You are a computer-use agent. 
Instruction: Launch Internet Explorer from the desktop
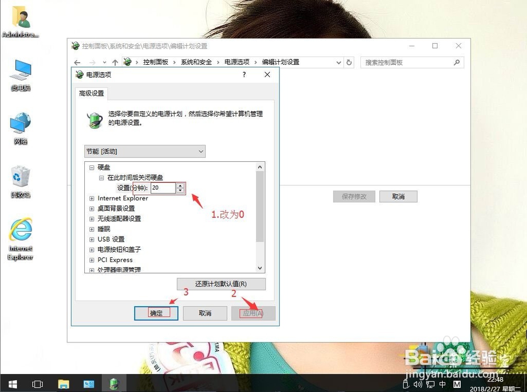21,239
